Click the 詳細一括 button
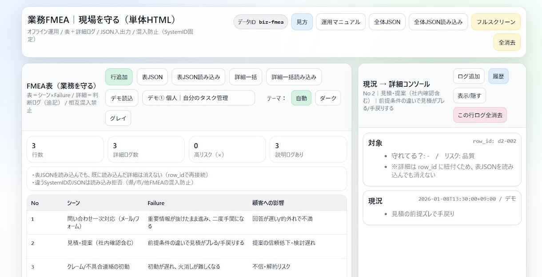Viewport: 542px width, 277px height. click(246, 77)
